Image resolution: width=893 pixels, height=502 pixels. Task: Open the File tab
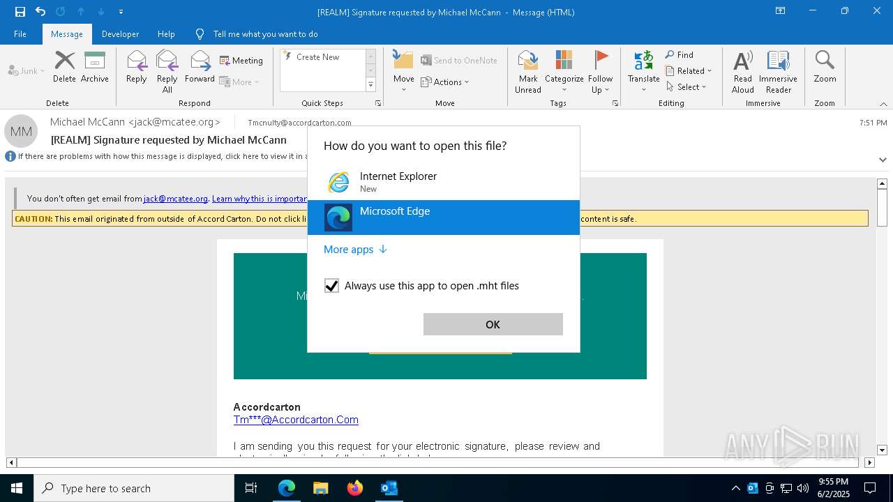click(20, 34)
